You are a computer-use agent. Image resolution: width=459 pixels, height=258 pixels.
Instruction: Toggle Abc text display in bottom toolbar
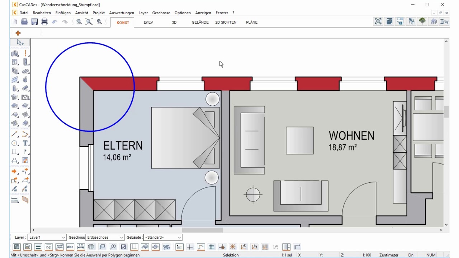pos(70,247)
